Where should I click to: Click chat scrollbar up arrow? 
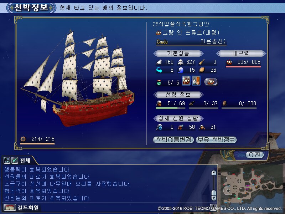coord(214,173)
